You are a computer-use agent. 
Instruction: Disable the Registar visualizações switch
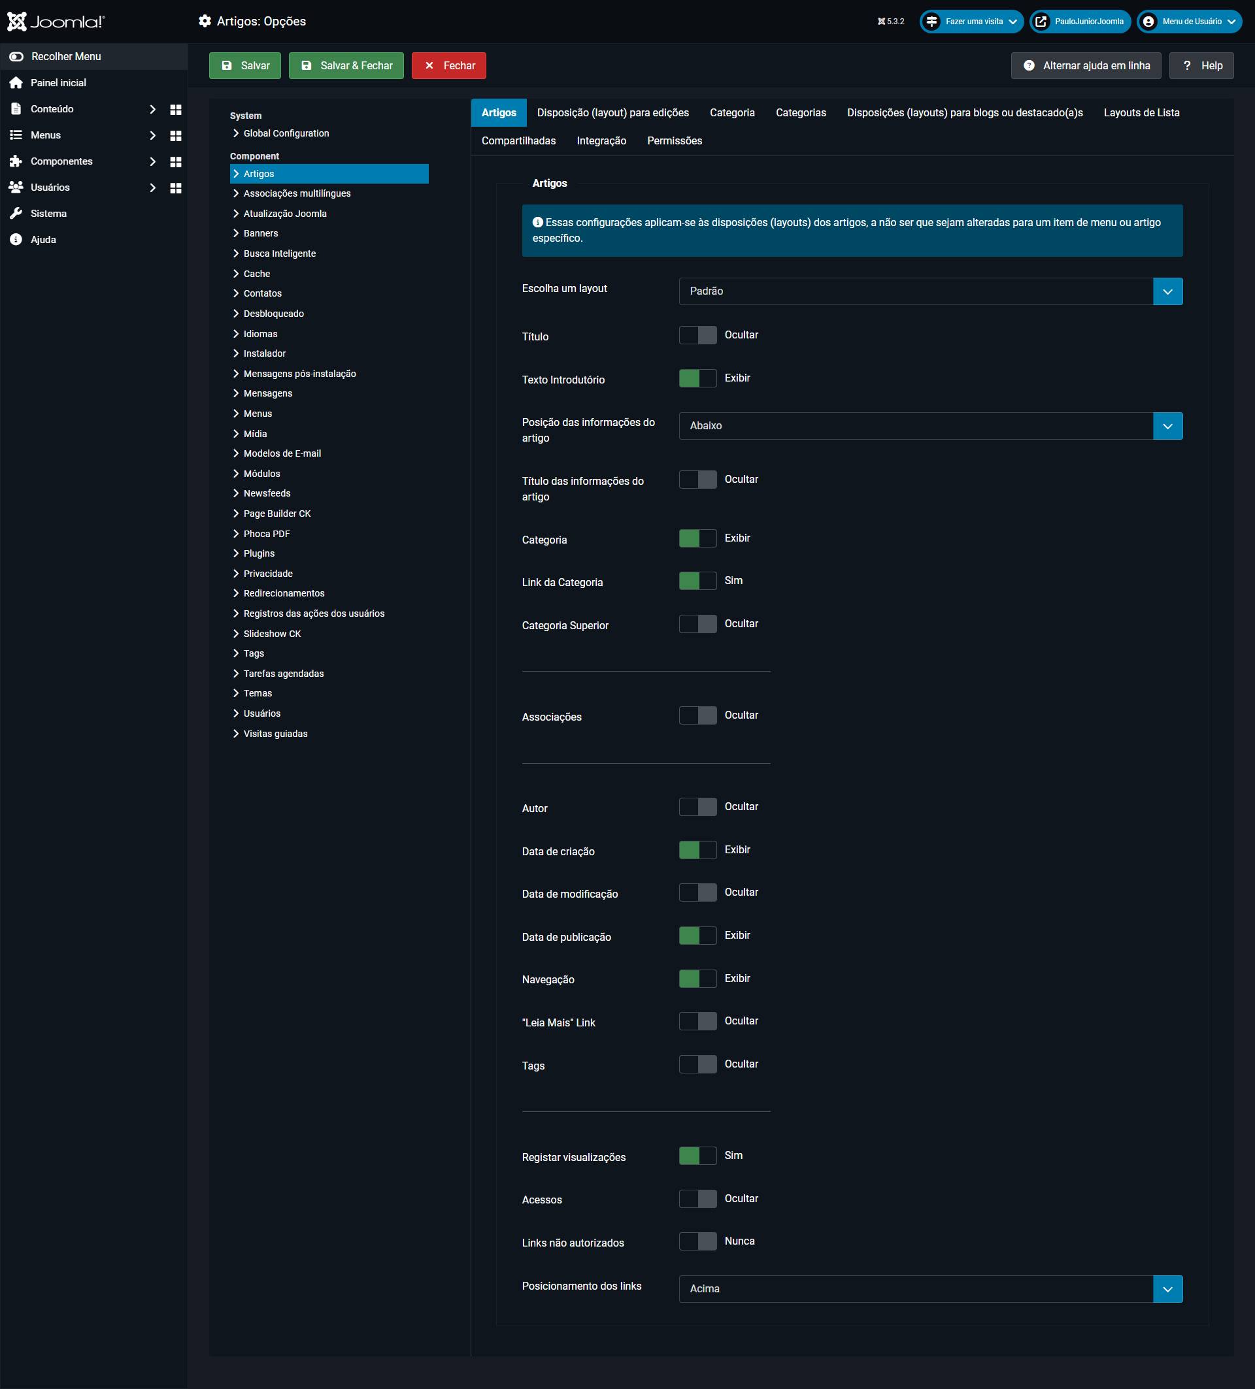[697, 1156]
